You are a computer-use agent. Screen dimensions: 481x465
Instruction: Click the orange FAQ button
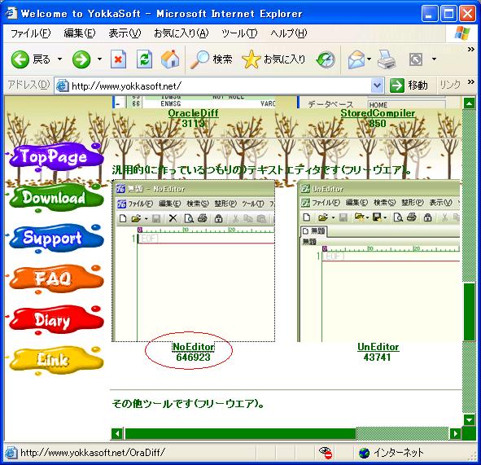56,279
